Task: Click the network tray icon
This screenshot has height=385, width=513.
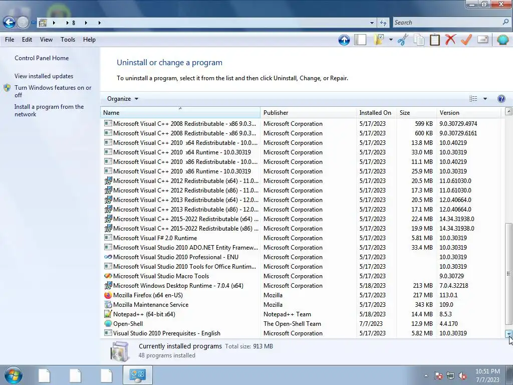Action: (450, 375)
